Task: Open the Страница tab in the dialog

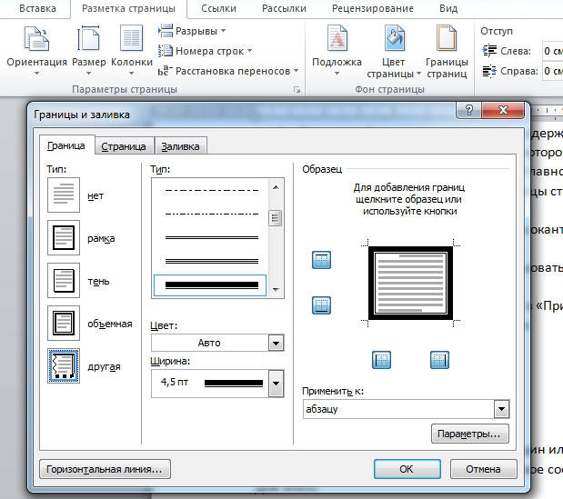Action: [x=124, y=146]
